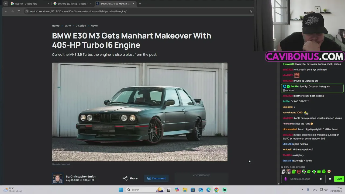
Task: Click the taskbar Search box
Action: 145,190
